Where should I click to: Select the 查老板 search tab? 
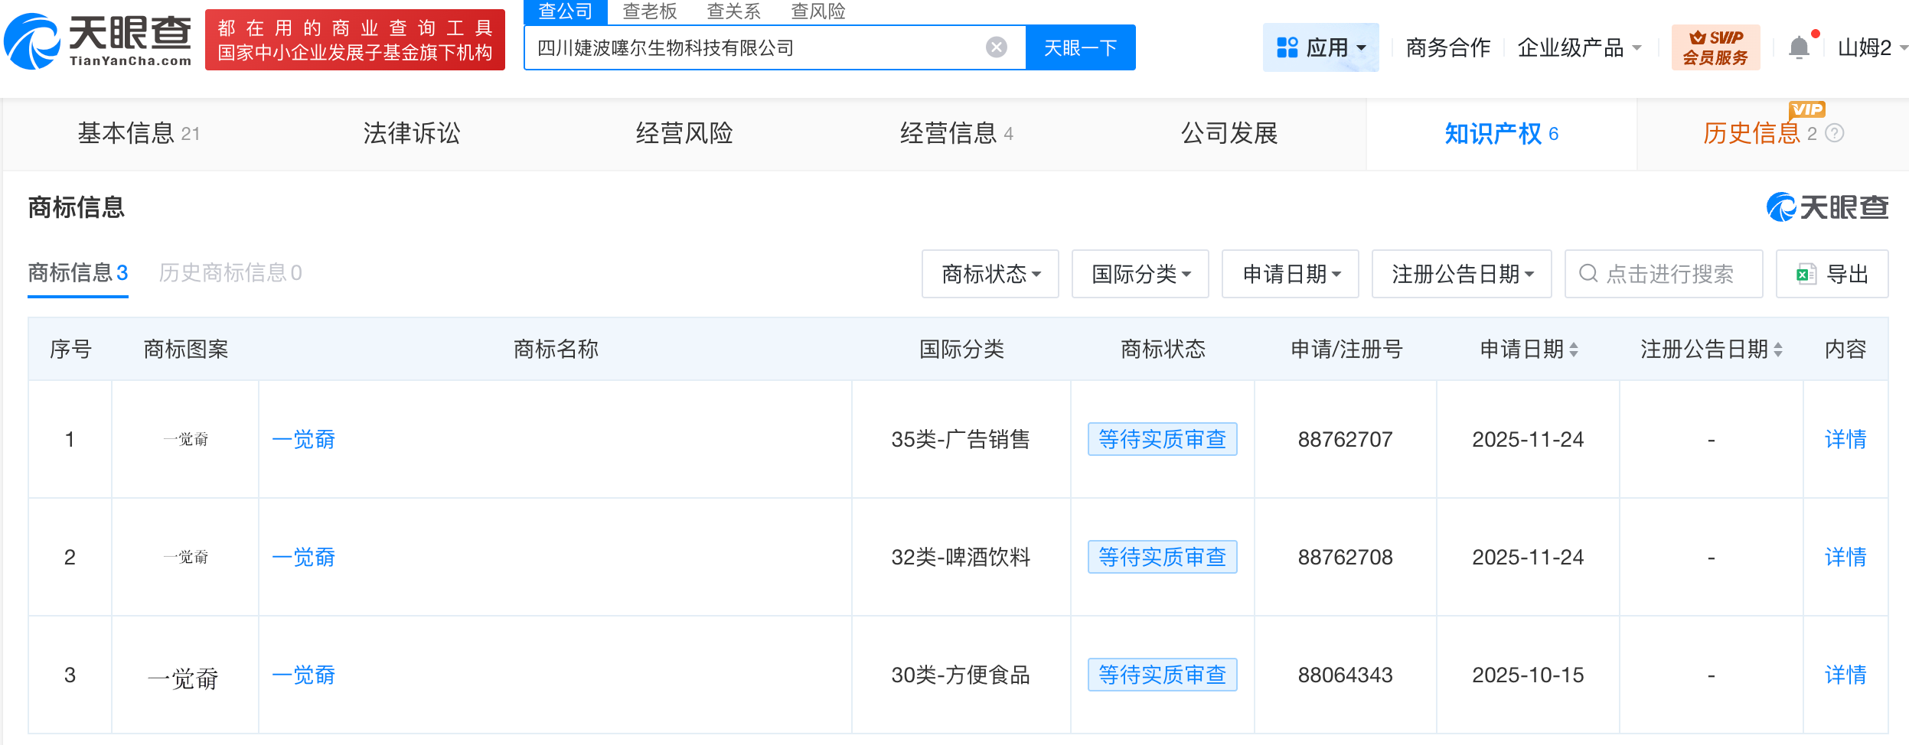pos(649,11)
